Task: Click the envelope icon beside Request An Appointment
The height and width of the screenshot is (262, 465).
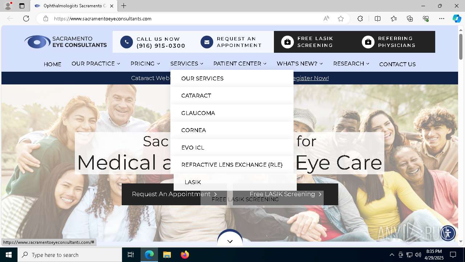Action: coord(207,42)
